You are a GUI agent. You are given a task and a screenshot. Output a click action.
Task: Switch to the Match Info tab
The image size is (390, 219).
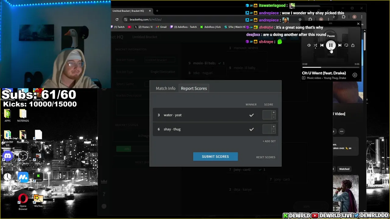tap(165, 88)
